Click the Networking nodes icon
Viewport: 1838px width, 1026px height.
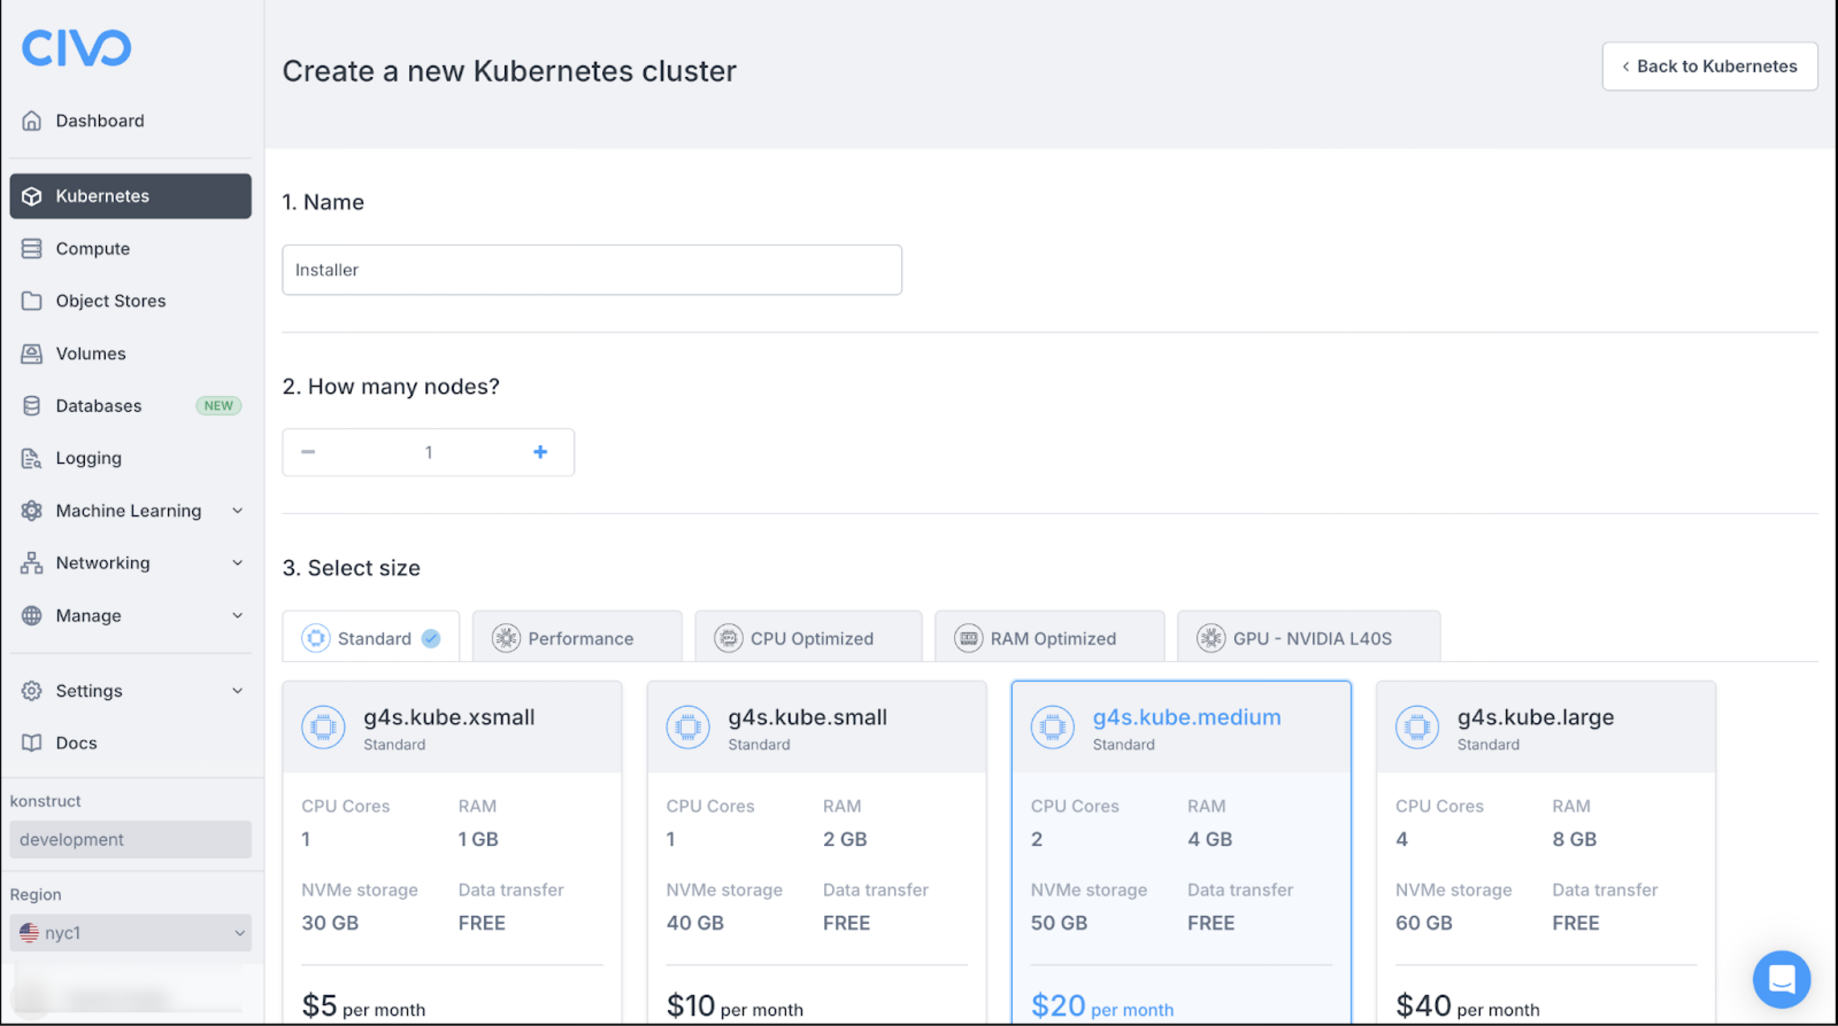point(32,562)
